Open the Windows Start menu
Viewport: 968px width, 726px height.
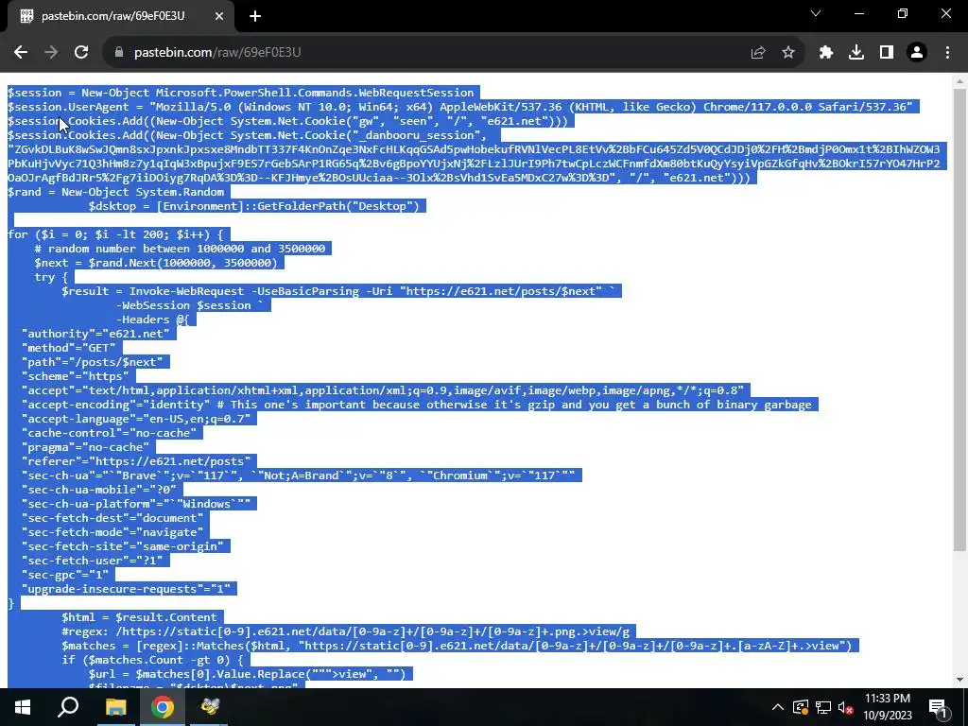coord(23,707)
